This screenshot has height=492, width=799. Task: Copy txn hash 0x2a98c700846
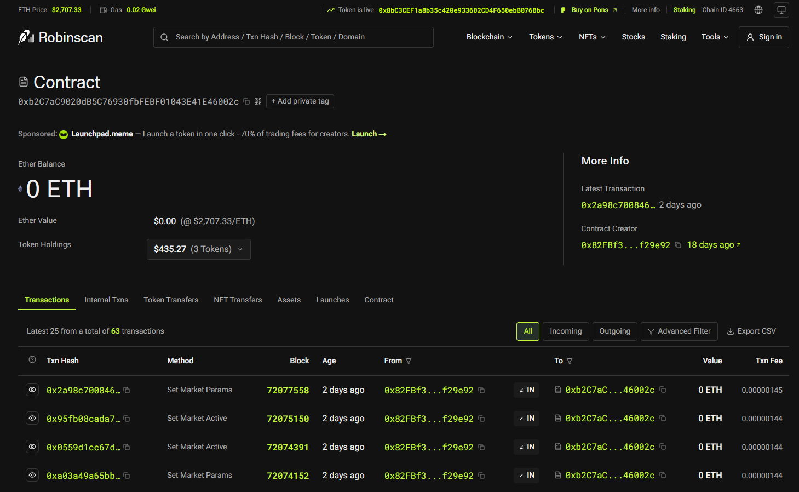pyautogui.click(x=127, y=390)
